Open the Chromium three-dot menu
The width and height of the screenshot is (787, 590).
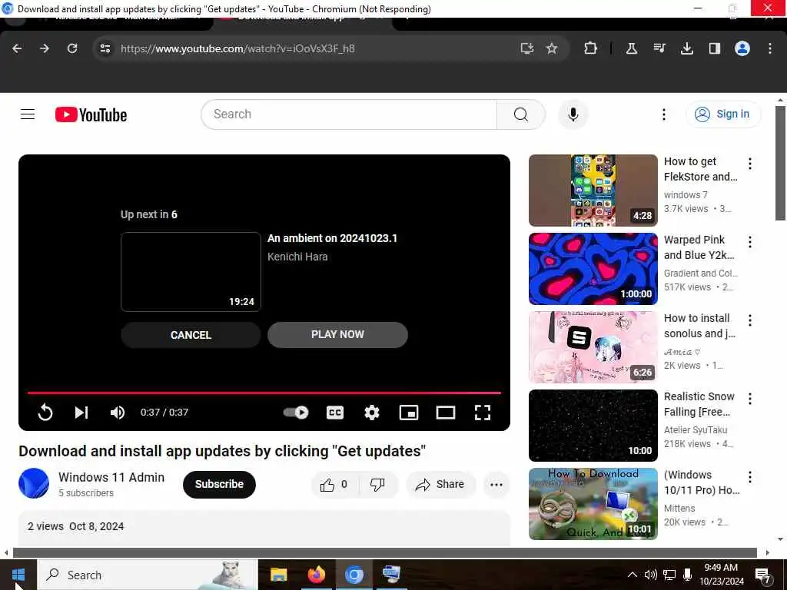[x=770, y=48]
